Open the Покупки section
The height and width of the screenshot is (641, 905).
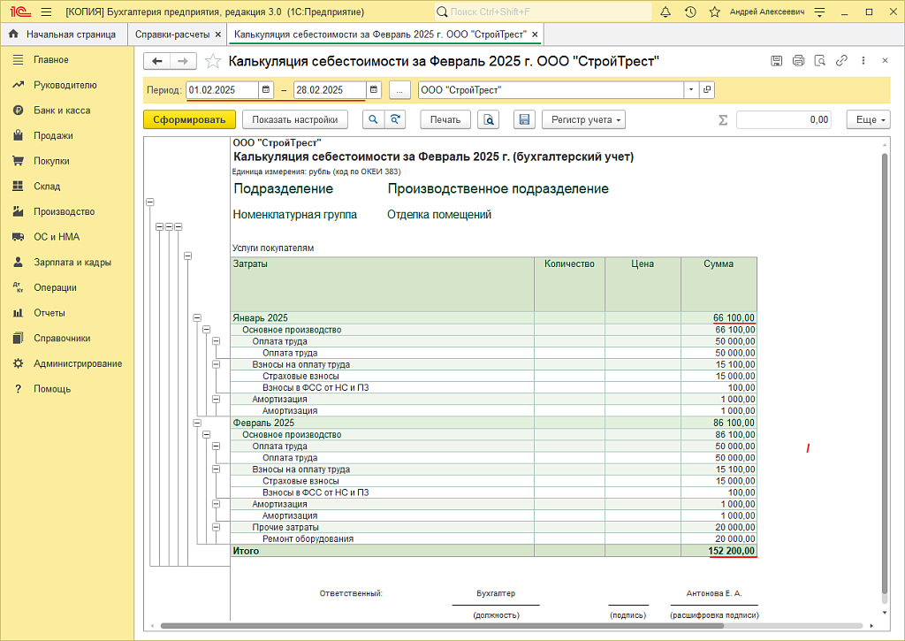pos(51,161)
